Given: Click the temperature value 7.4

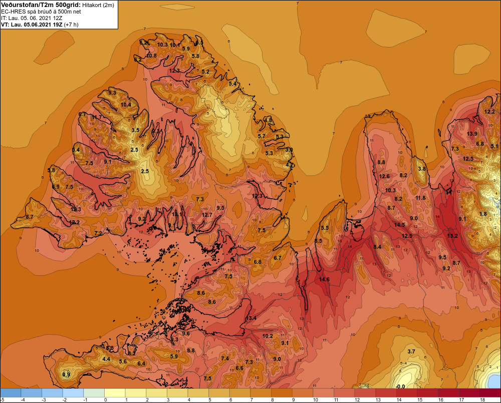Looking at the screenshot, I should (225, 358).
